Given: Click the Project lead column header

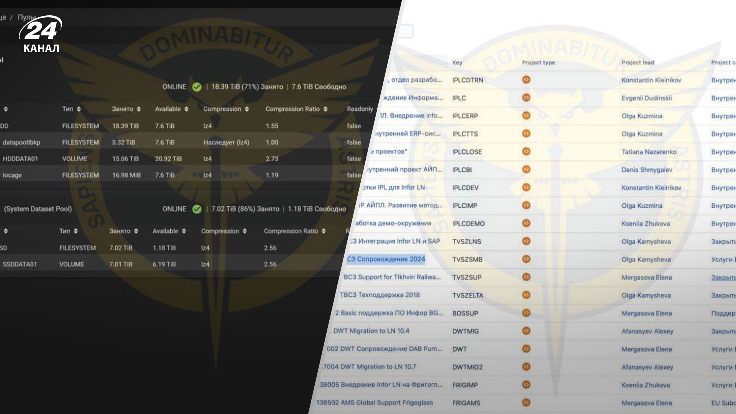Looking at the screenshot, I should pos(638,62).
